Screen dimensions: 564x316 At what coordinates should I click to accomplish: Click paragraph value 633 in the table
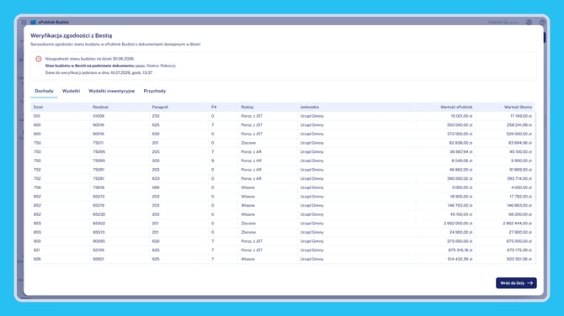156,178
